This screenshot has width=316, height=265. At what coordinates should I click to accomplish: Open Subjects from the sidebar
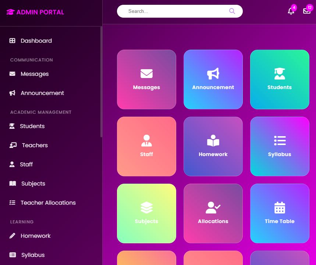(x=33, y=184)
